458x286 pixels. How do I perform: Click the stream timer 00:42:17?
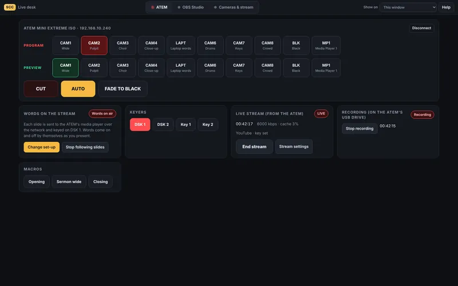pyautogui.click(x=244, y=124)
